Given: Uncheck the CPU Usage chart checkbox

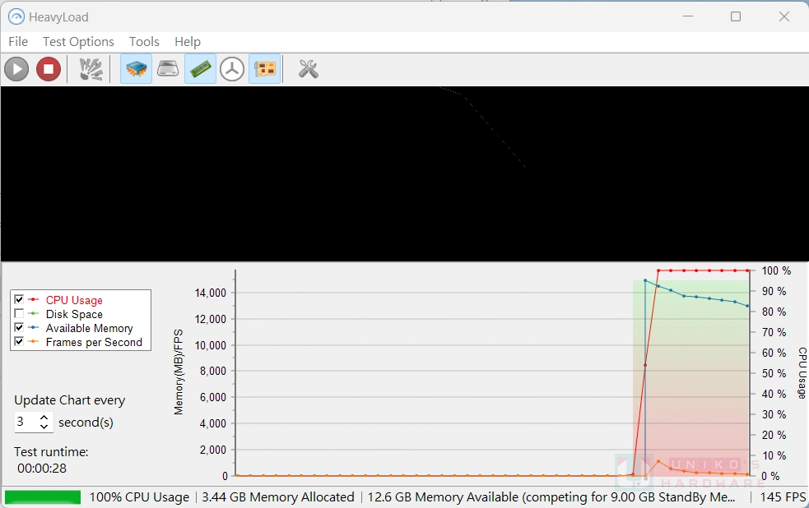Looking at the screenshot, I should pos(19,299).
